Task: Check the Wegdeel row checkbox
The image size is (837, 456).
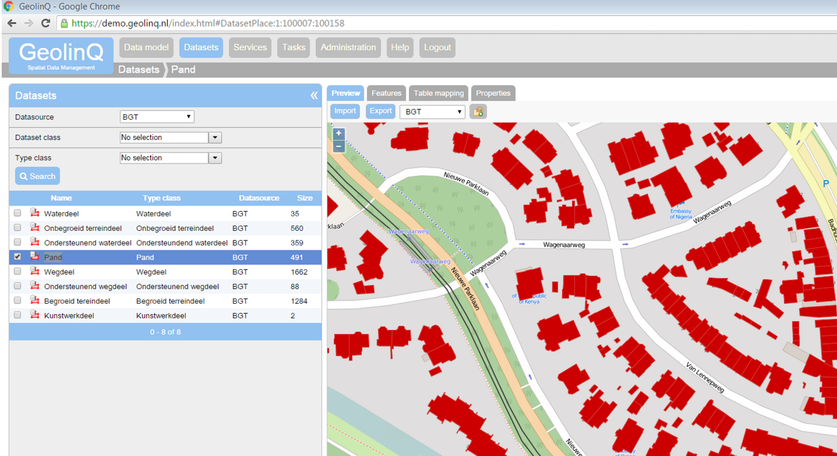Action: pos(17,271)
